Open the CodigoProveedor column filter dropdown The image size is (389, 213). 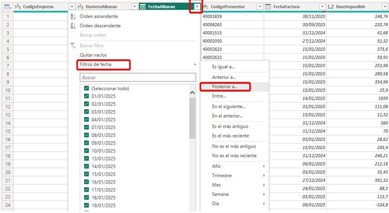(x=260, y=7)
